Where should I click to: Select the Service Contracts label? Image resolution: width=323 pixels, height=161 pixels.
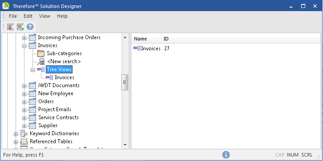pyautogui.click(x=58, y=117)
